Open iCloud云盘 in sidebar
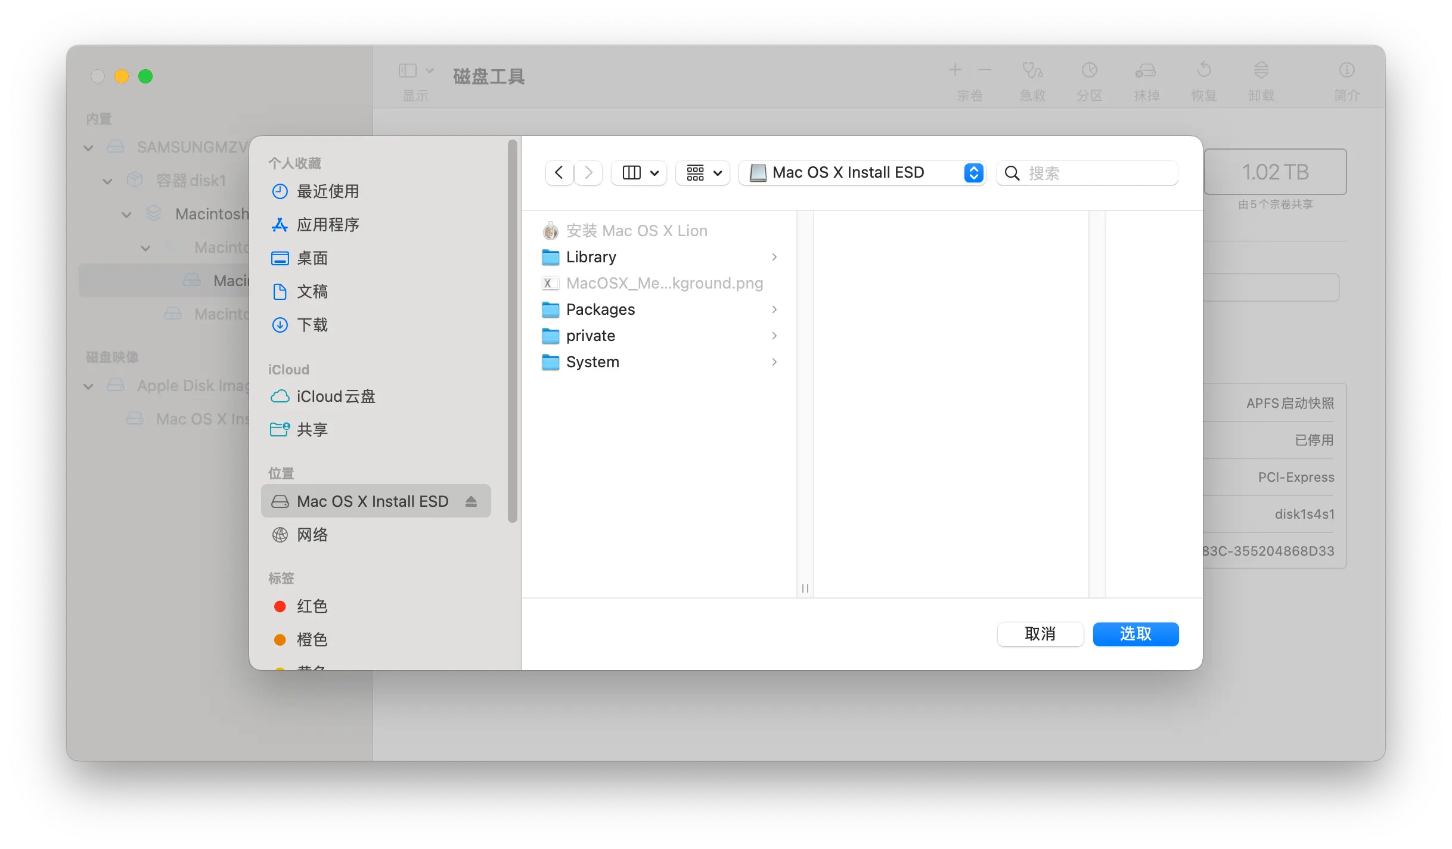The height and width of the screenshot is (849, 1452). [376, 396]
